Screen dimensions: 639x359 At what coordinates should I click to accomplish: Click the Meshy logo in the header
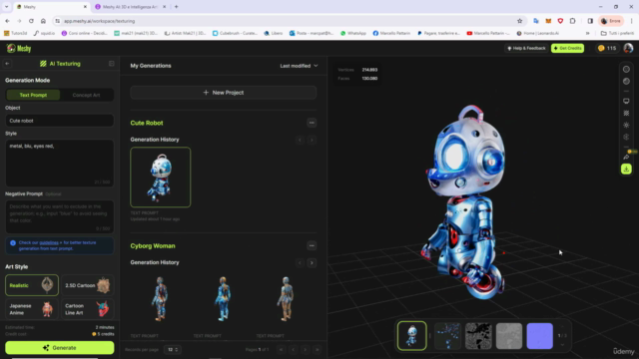19,49
